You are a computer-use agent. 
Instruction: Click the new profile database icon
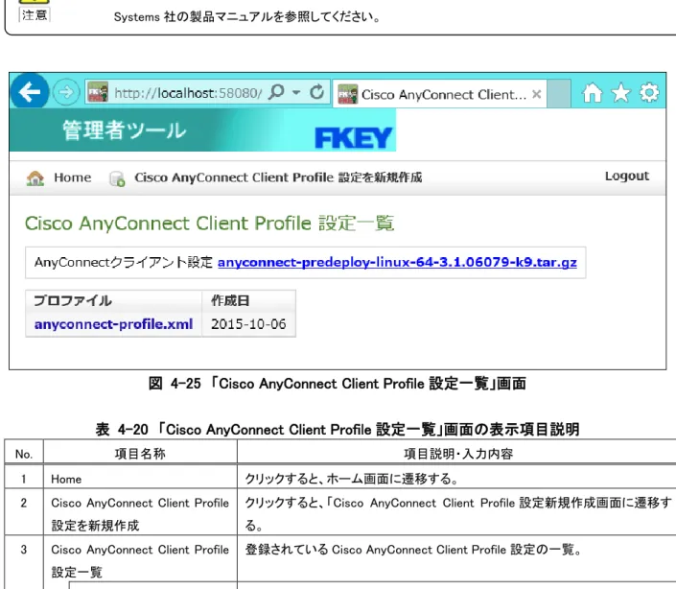117,178
